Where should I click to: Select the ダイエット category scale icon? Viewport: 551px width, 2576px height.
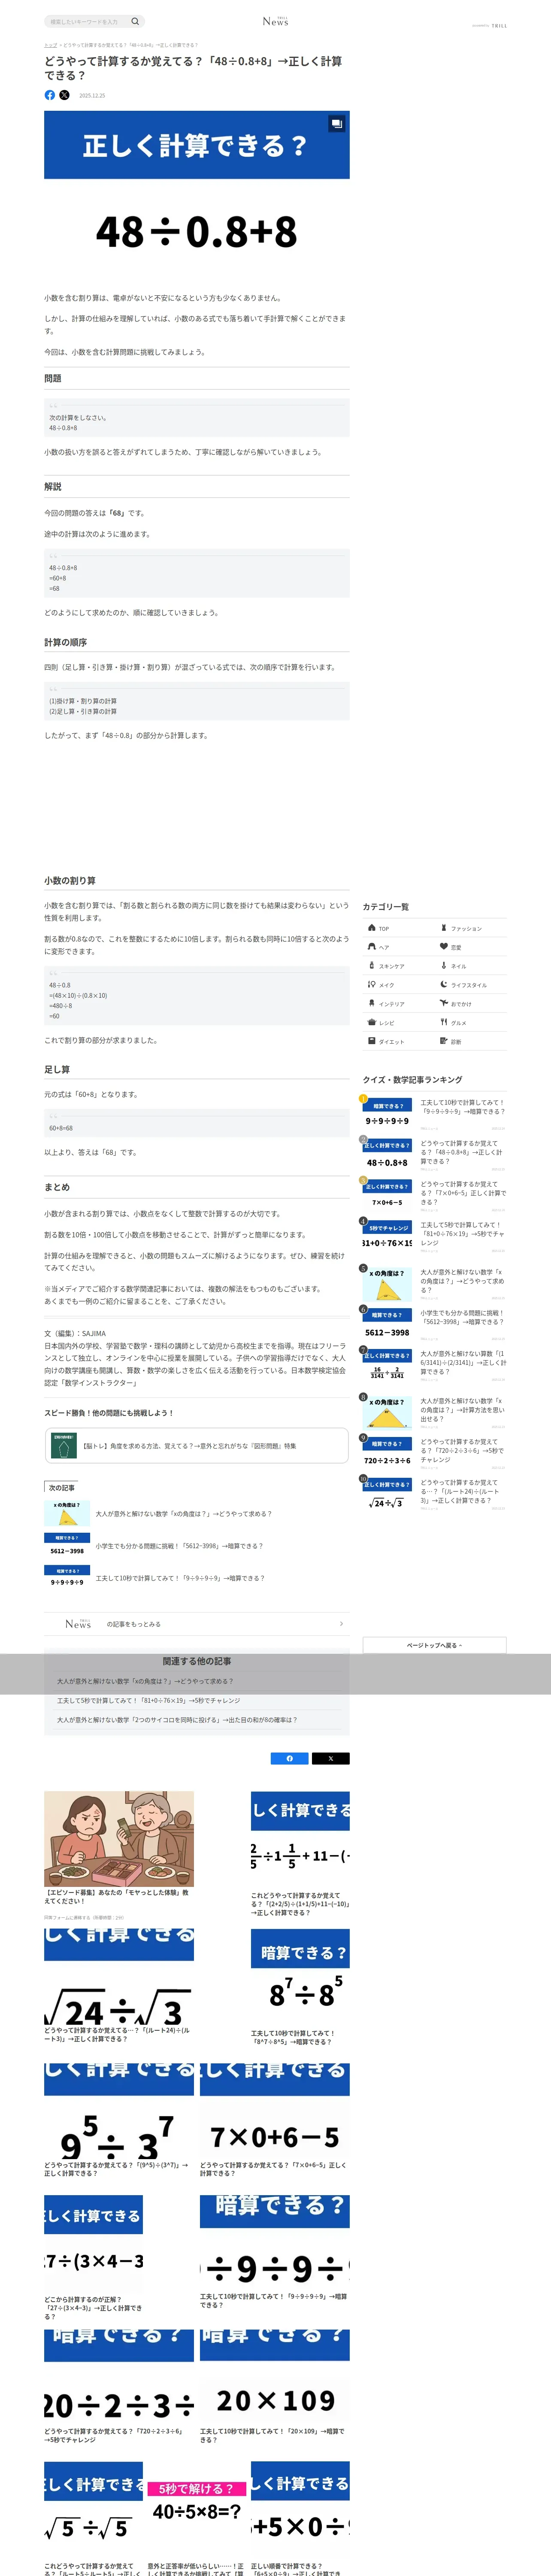click(x=372, y=1041)
